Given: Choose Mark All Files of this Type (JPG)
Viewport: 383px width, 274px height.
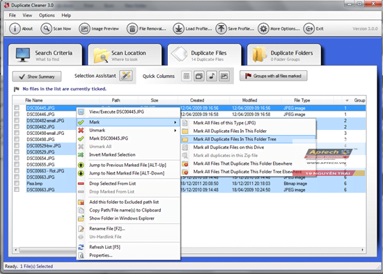Looking at the screenshot, I should (x=249, y=123).
